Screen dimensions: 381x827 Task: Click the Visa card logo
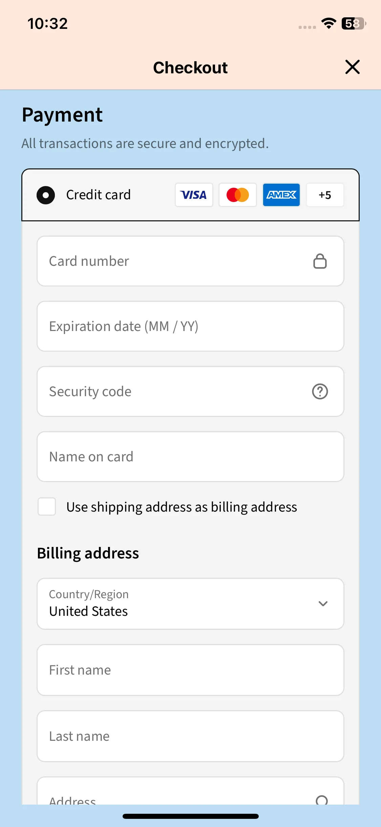pyautogui.click(x=194, y=195)
